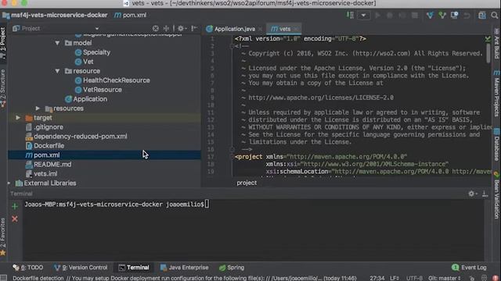Image resolution: width=501 pixels, height=281 pixels.
Task: Open the 9: Version Control tool window
Action: (x=81, y=268)
